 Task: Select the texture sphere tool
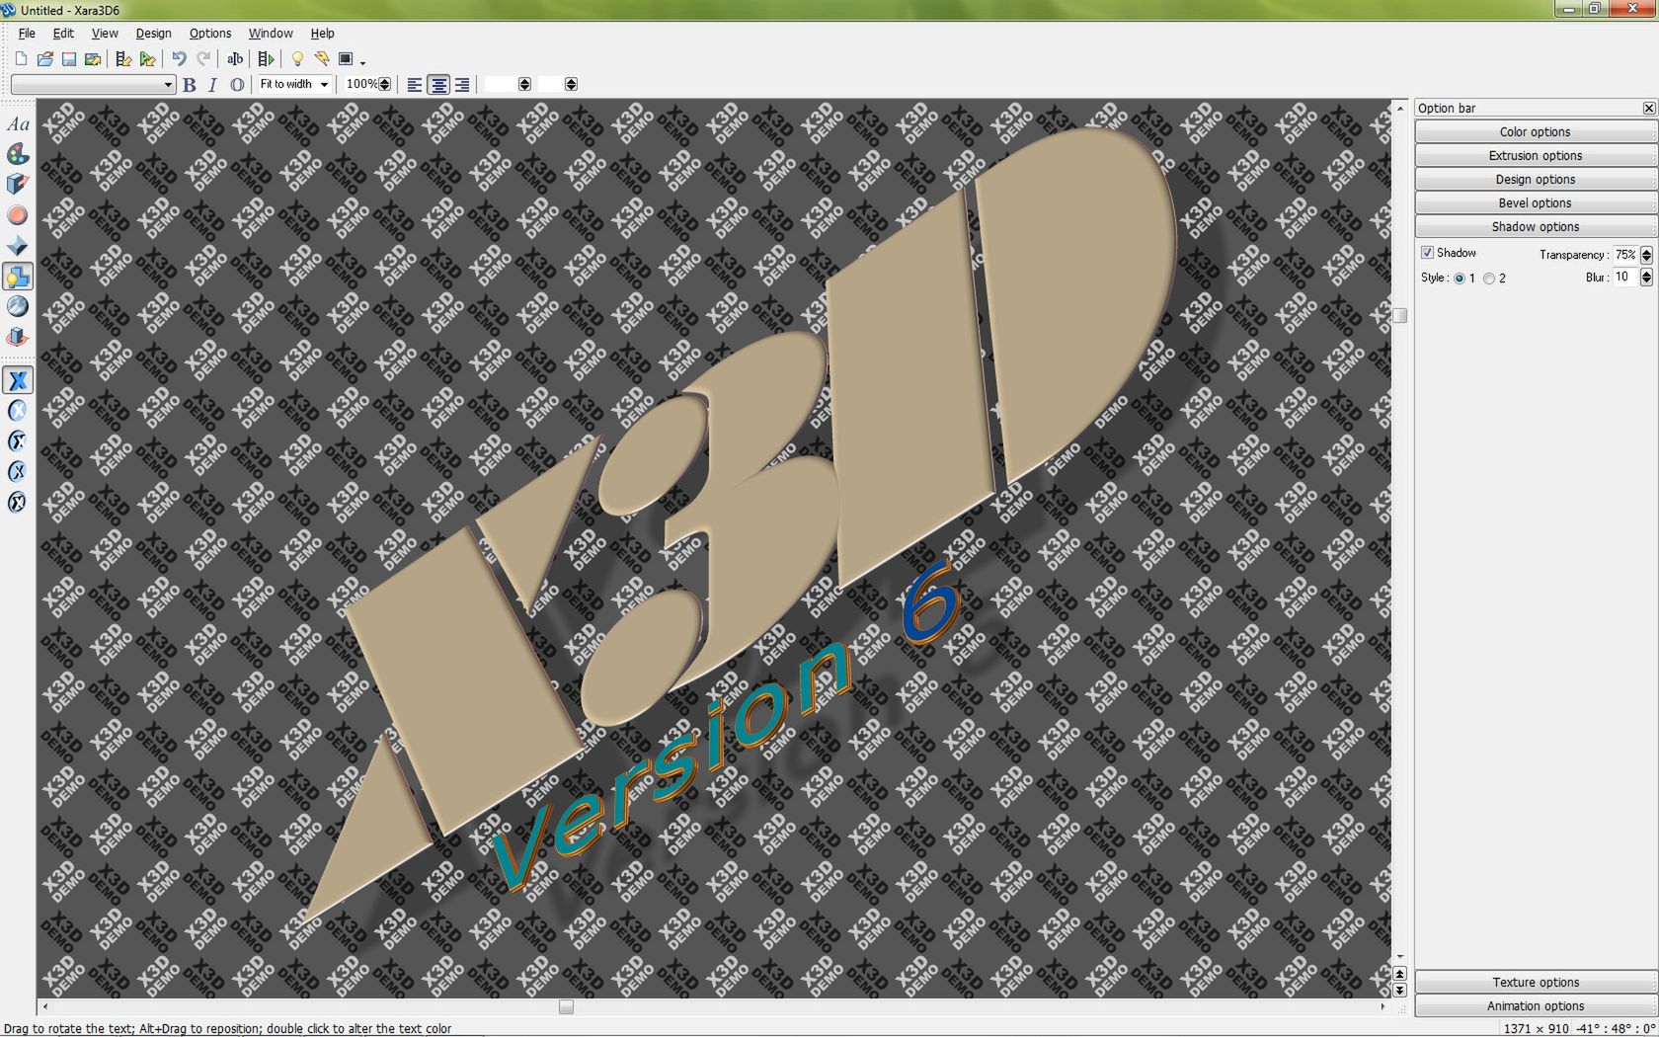click(18, 307)
